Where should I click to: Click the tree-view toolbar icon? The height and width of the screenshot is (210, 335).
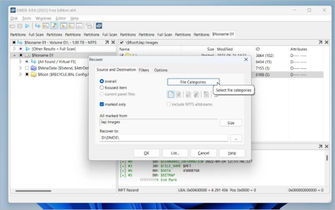point(89,26)
